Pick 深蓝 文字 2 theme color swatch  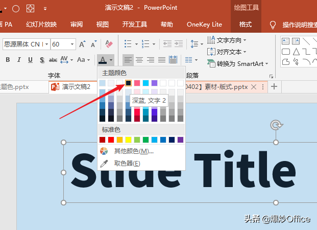point(128,83)
